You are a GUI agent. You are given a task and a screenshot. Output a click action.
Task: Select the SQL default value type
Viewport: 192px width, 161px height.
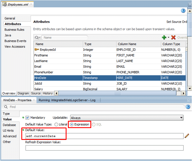[93, 124]
